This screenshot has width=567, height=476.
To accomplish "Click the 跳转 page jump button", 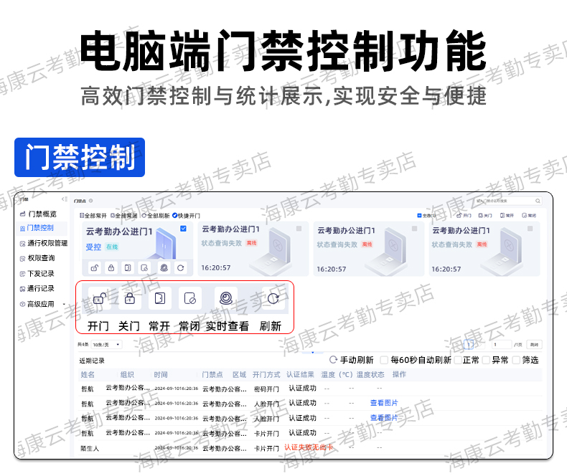I will (x=534, y=345).
